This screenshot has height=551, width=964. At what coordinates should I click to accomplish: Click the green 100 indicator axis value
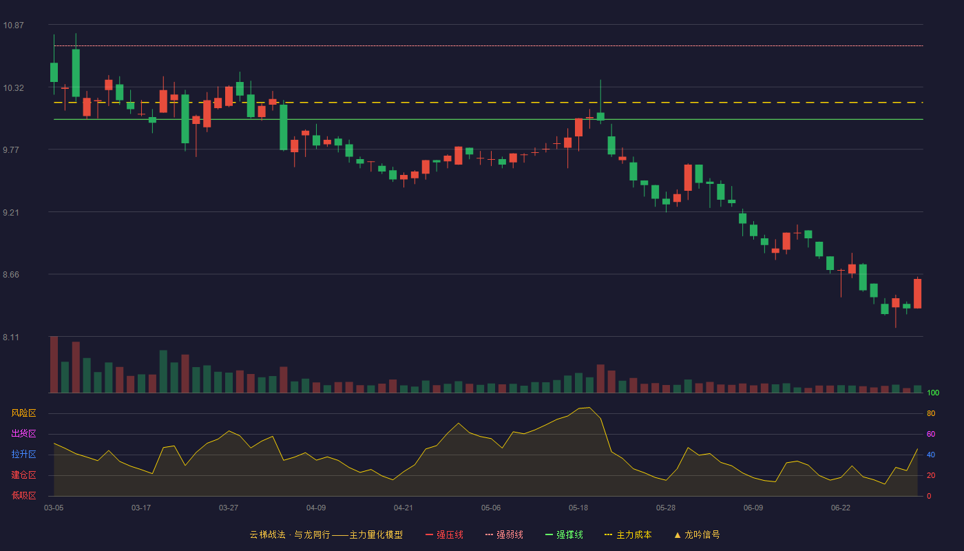pyautogui.click(x=933, y=393)
